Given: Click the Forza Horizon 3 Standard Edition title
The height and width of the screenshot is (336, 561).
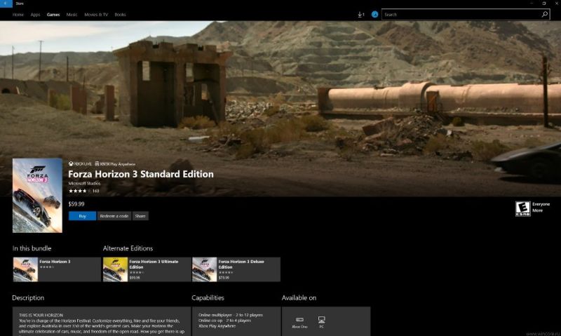Looking at the screenshot, I should coord(141,174).
